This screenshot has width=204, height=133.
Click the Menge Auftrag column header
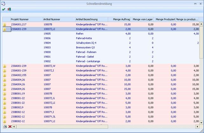(119, 19)
